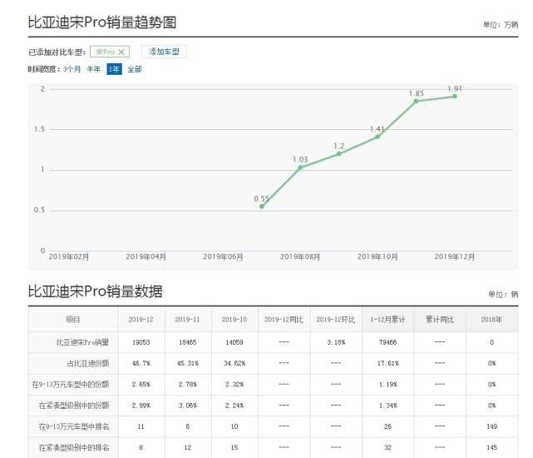533x458 pixels.
Task: Click the 2.24% cell
Action: [234, 406]
